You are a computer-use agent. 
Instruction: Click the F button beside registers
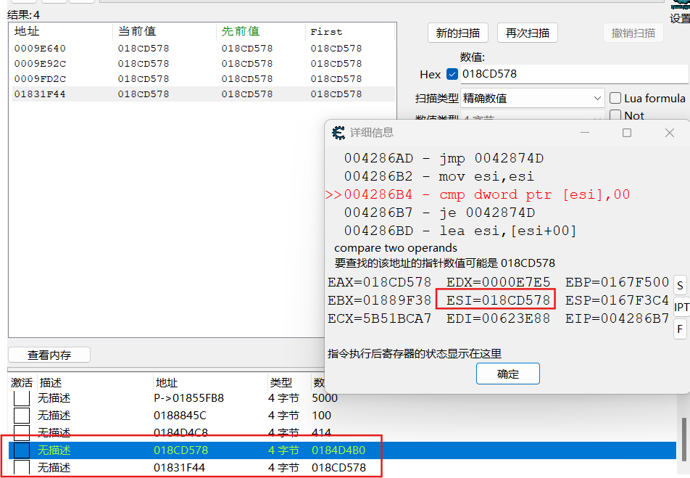pos(680,330)
